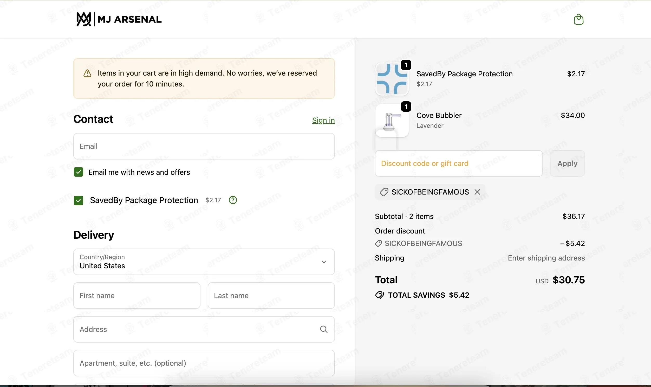The image size is (651, 387).
Task: Focus the Last name field
Action: pyautogui.click(x=271, y=296)
